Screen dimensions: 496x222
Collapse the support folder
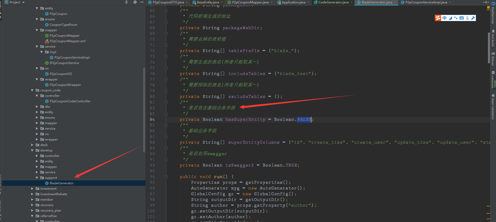[x=37, y=178]
